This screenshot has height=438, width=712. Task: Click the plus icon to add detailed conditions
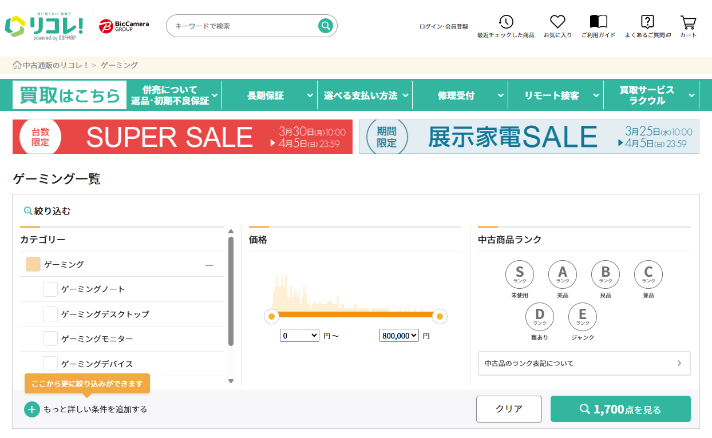pos(31,409)
